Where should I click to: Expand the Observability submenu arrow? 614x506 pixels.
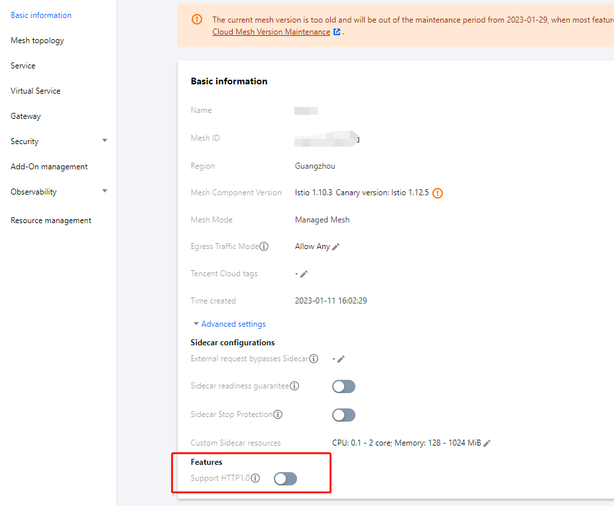click(x=105, y=191)
